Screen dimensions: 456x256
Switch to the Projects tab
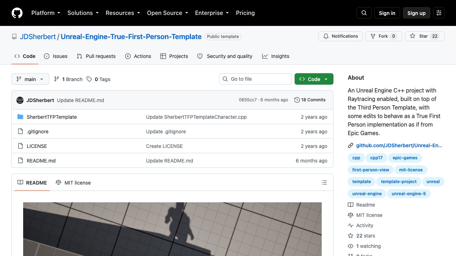[x=174, y=56]
